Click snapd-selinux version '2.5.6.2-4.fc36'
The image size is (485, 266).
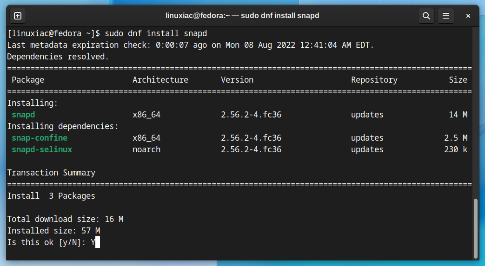251,149
